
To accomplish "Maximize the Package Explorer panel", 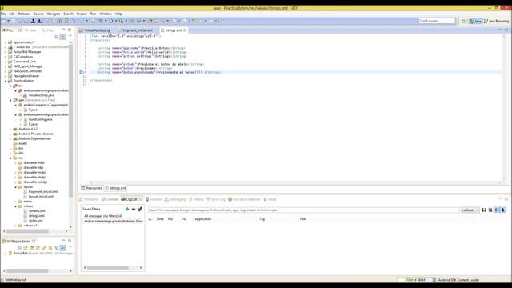I will click(70, 30).
